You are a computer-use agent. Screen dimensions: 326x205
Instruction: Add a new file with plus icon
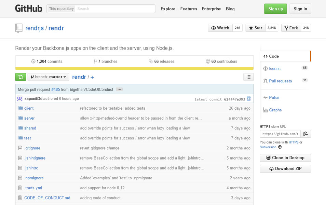click(x=92, y=77)
